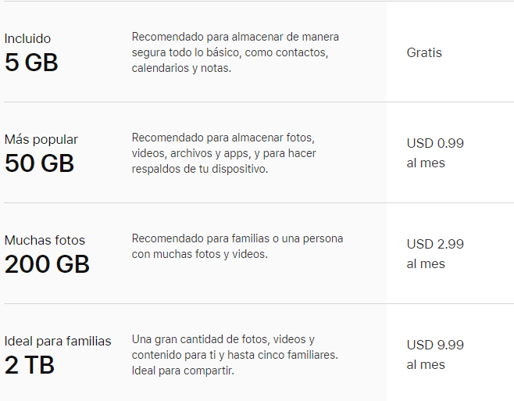Click "al mes" under USD 9.99
The height and width of the screenshot is (401, 514).
(426, 365)
